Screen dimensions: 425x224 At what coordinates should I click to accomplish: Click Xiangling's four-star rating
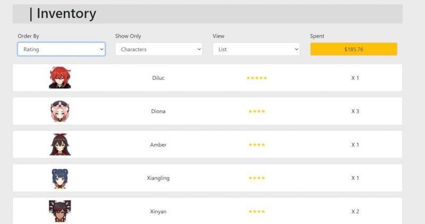click(257, 178)
